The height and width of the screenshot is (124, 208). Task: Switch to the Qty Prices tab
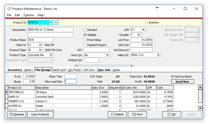point(75,70)
